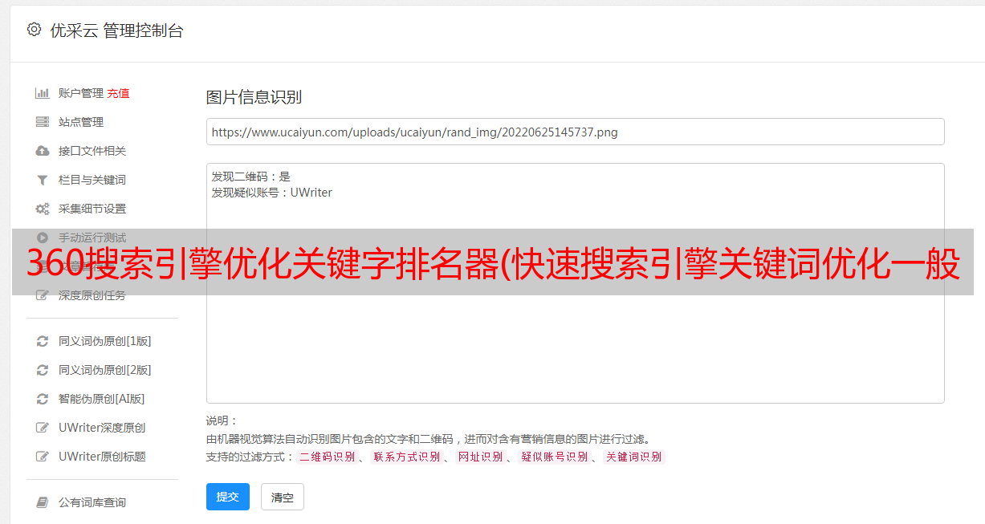985x524 pixels.
Task: Click the 网址识别 tag
Action: 481,457
